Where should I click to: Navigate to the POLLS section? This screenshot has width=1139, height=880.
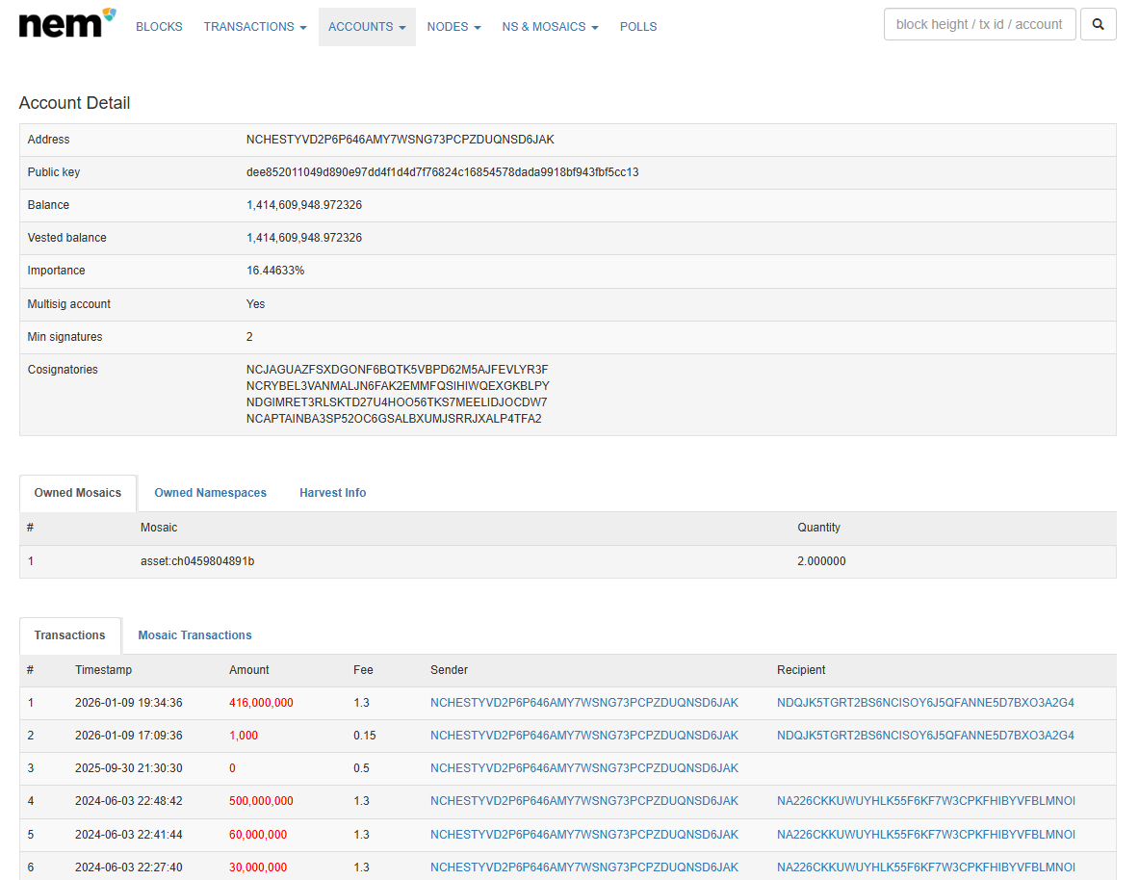click(x=637, y=26)
